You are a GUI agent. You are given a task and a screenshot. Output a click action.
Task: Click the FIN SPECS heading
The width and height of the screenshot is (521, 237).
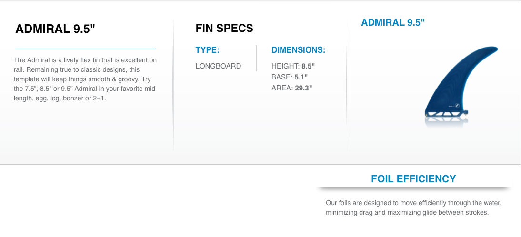tap(224, 28)
